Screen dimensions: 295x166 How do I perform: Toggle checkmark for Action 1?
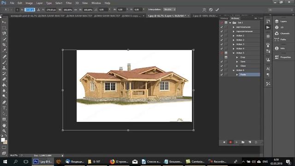(222, 36)
